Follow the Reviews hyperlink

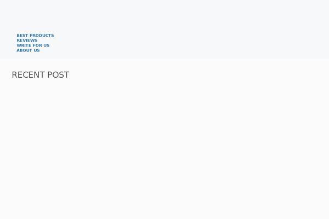coord(27,41)
